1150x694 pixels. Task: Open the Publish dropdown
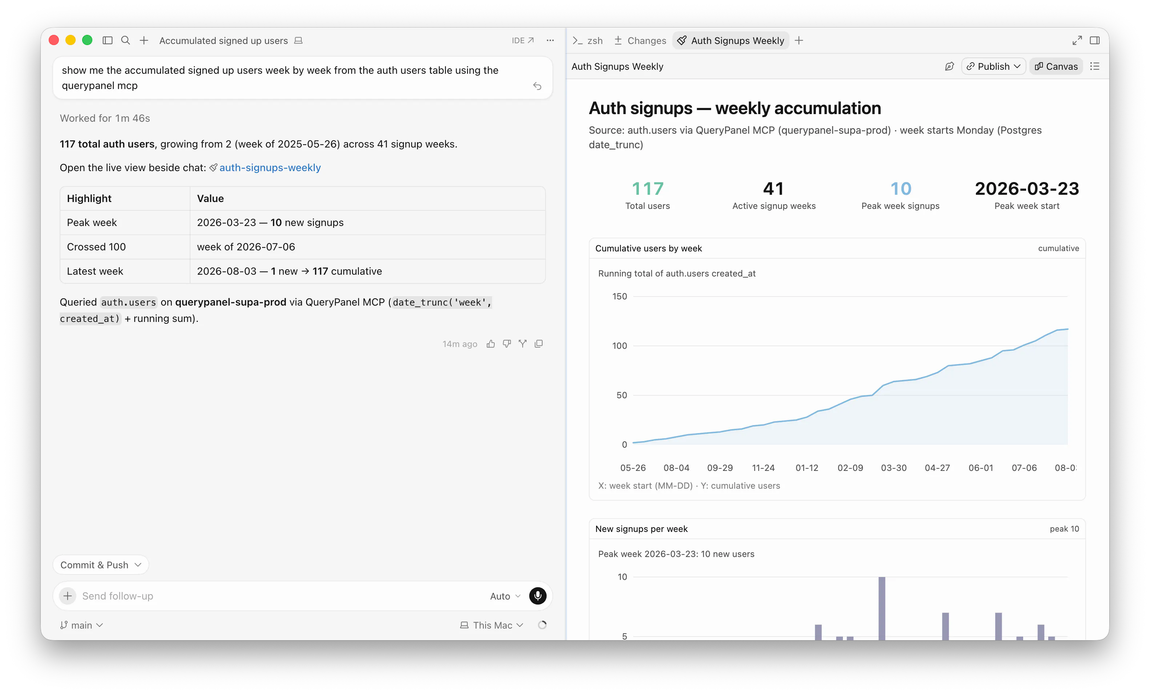[x=994, y=66]
